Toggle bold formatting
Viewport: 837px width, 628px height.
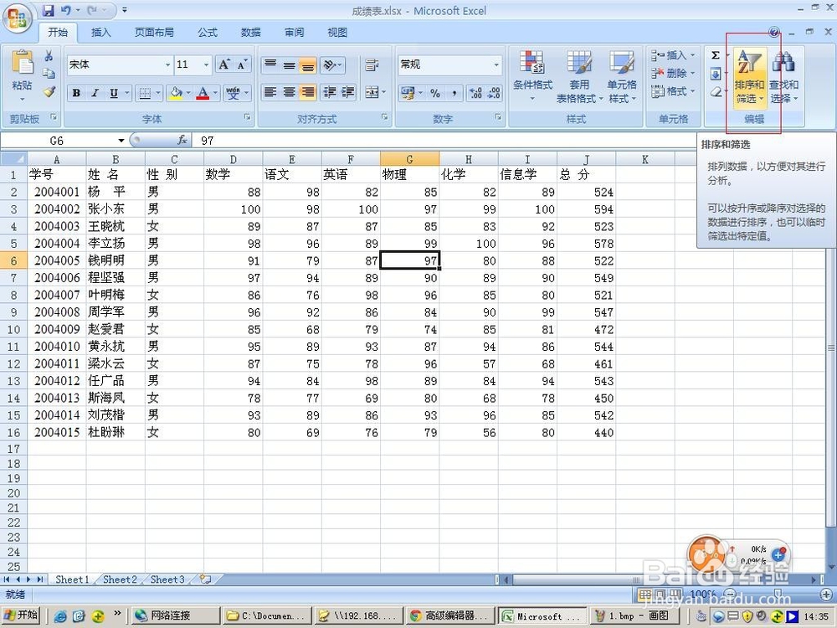[76, 93]
